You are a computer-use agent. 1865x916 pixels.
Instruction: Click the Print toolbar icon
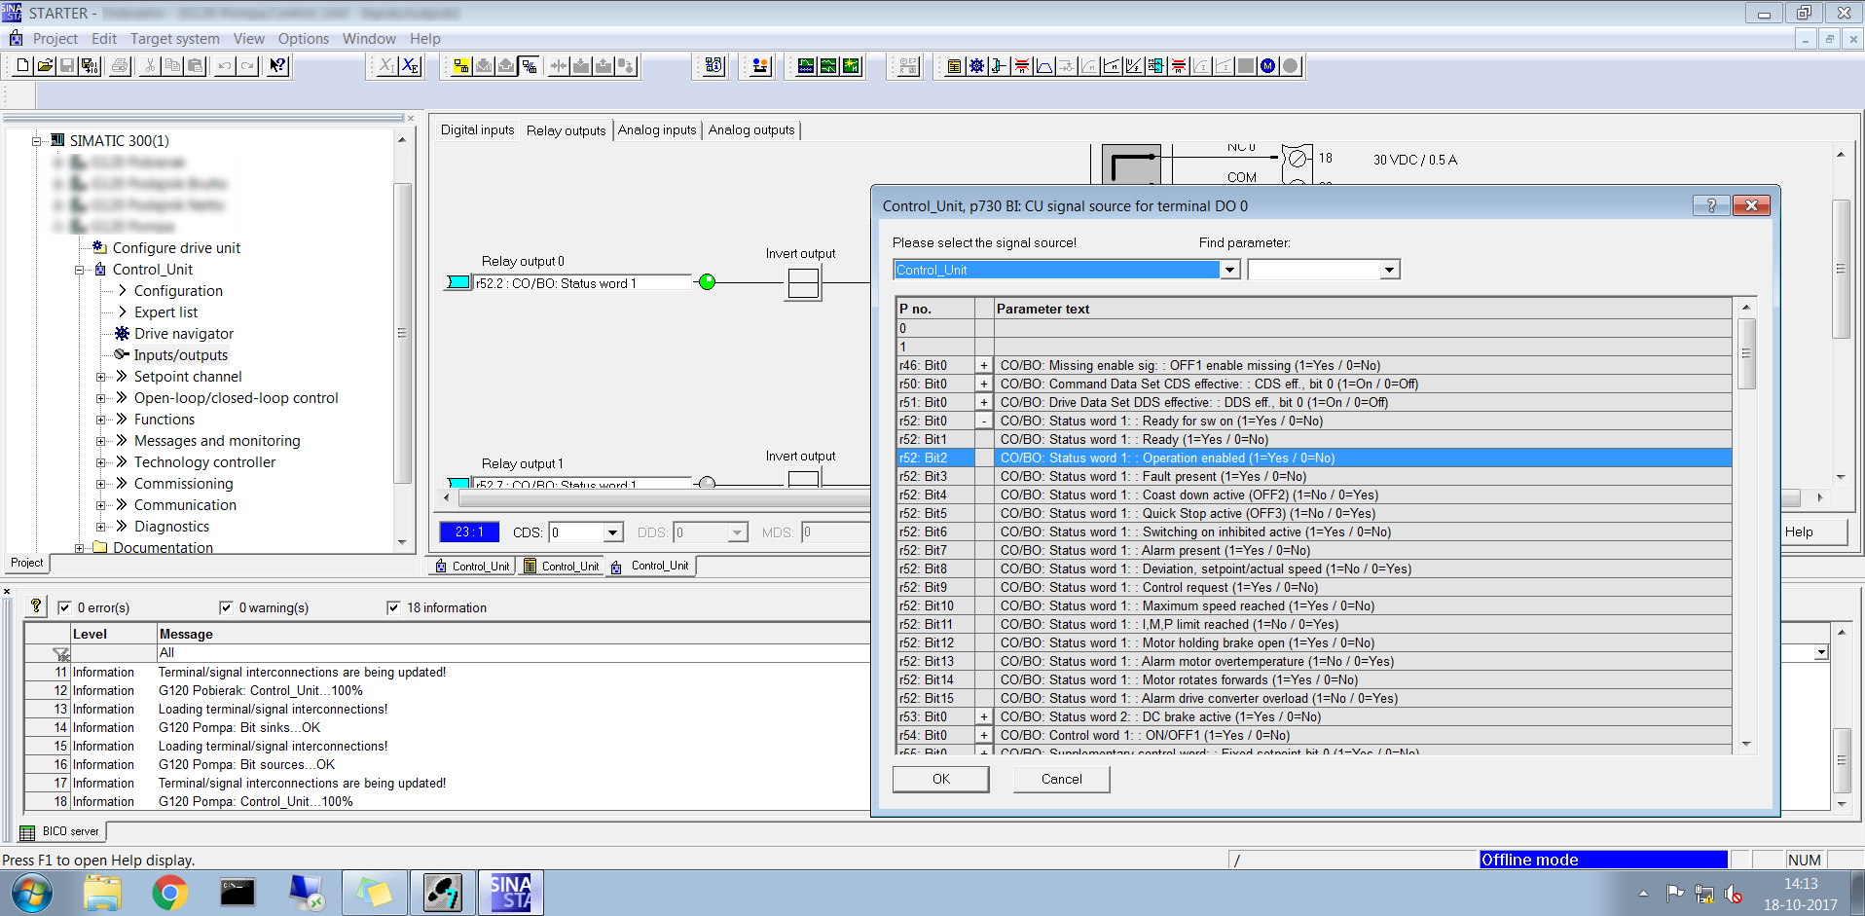click(x=120, y=65)
